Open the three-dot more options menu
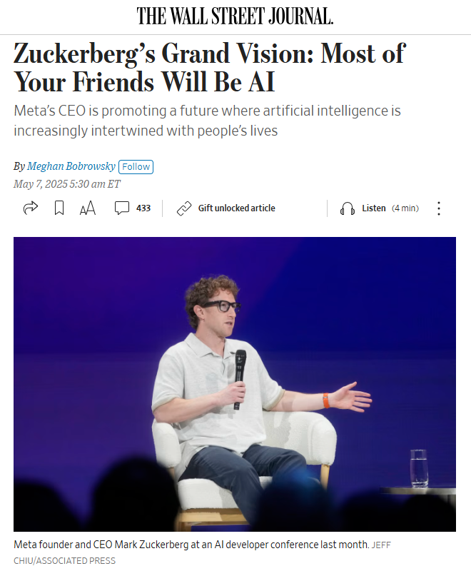 439,208
